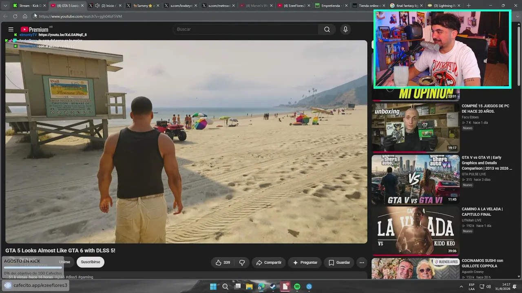Close the GTA 5 Looks tab

pyautogui.click(x=82, y=6)
